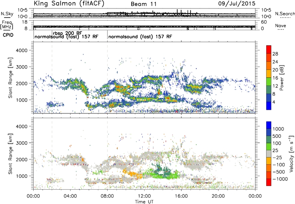Click the 'Power [dB]' colorbar title
The height and width of the screenshot is (204, 295).
pyautogui.click(x=281, y=78)
